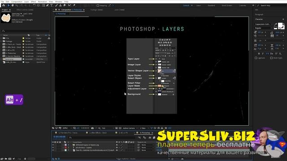Image resolution: width=287 pixels, height=161 pixels.
Task: Open the font family dropdown in Character panel
Action: [264, 24]
